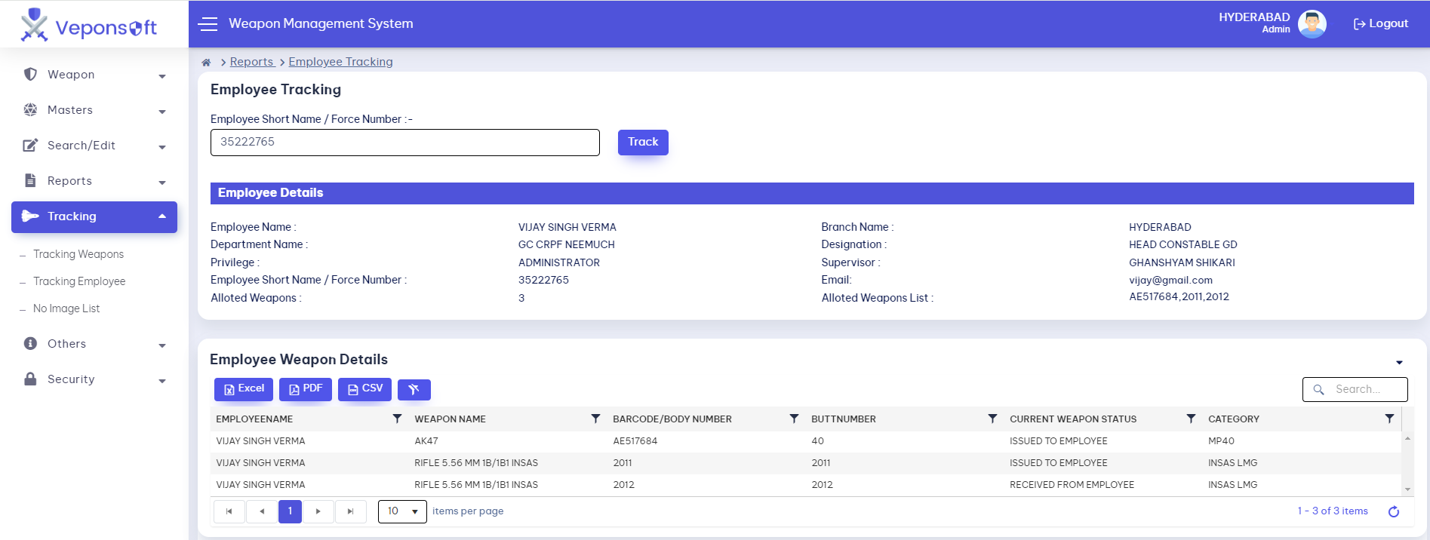Click the clear filter funnel button

[x=414, y=389]
